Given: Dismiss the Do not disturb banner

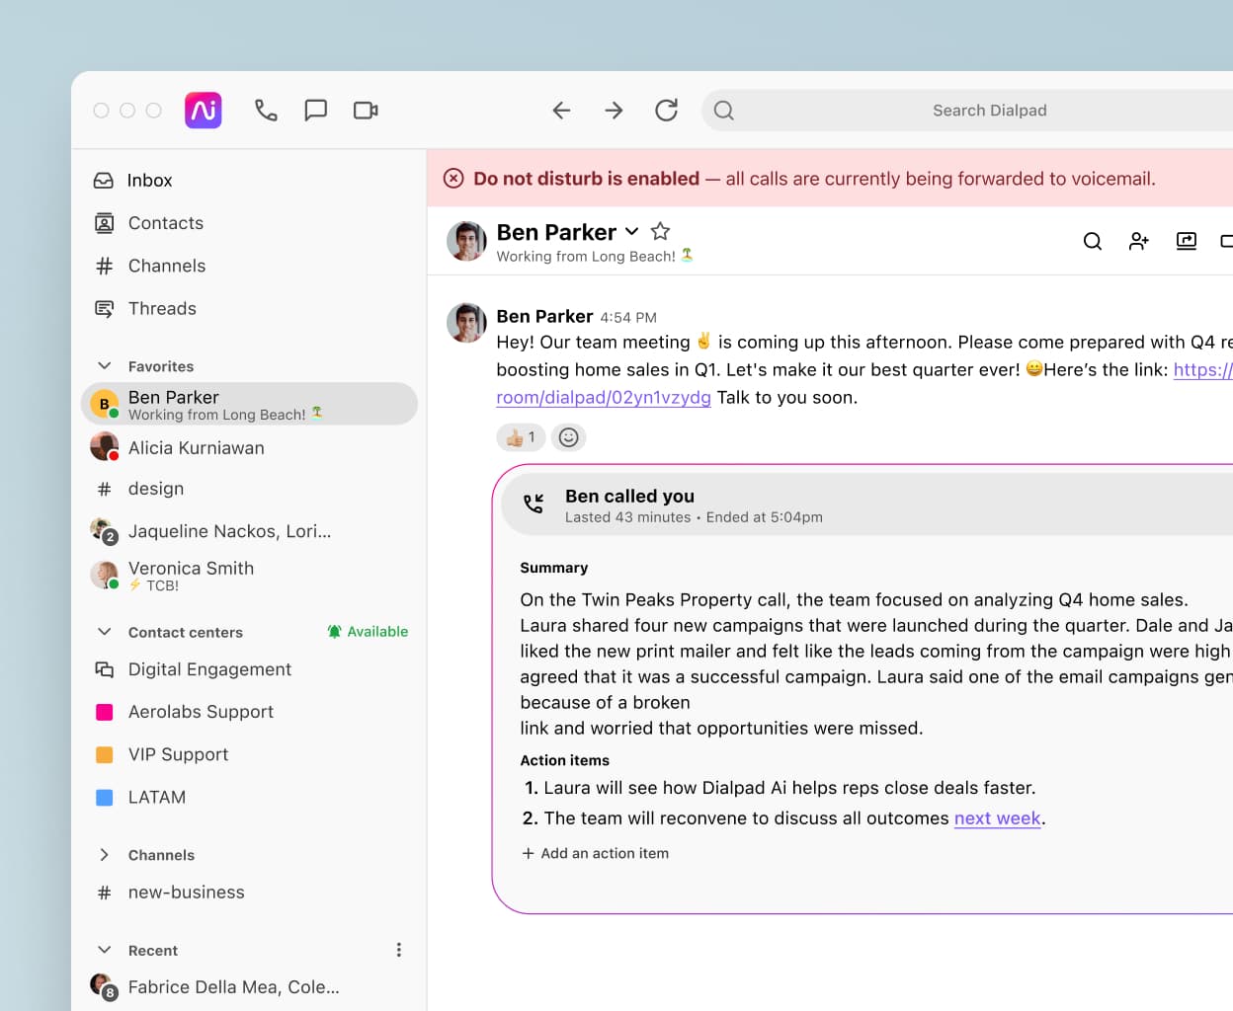Looking at the screenshot, I should pos(453,179).
